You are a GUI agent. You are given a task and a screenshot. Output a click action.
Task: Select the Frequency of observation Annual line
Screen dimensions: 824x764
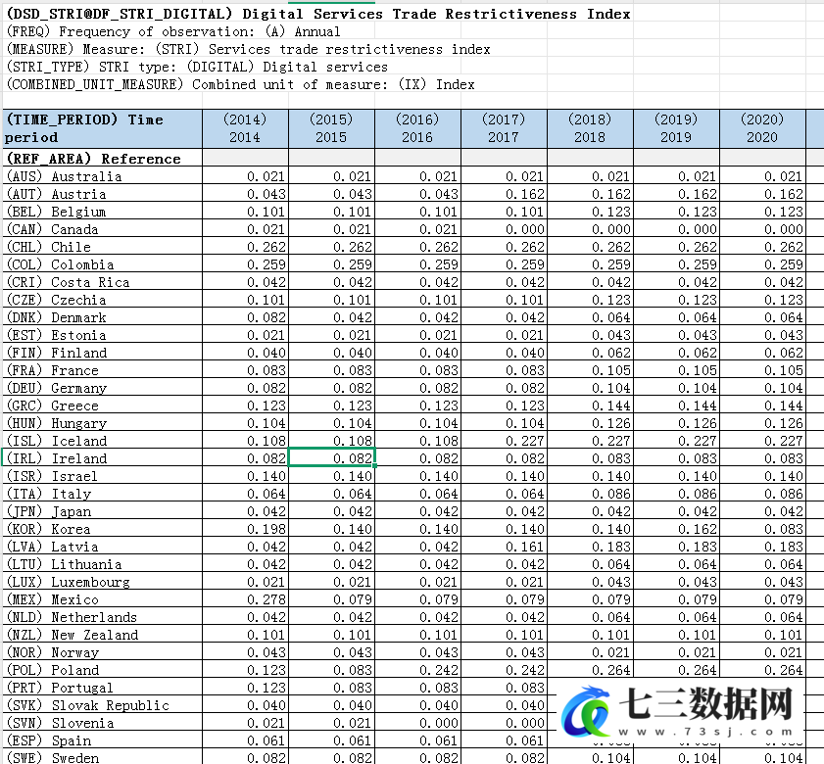173,31
